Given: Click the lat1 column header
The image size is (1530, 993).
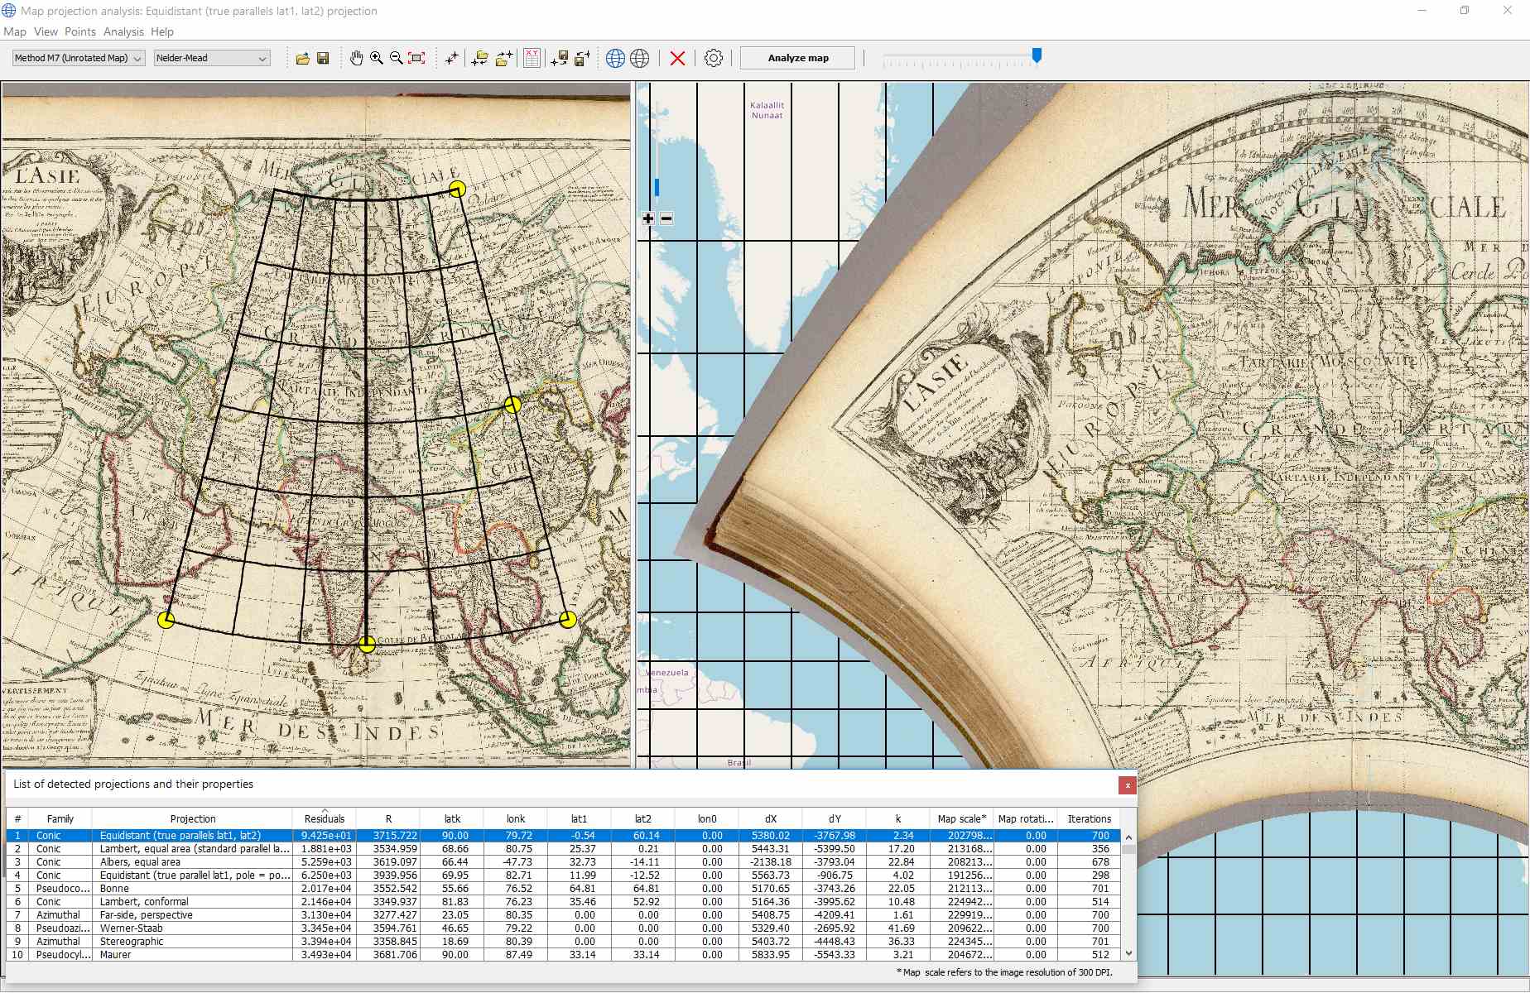Looking at the screenshot, I should [580, 818].
